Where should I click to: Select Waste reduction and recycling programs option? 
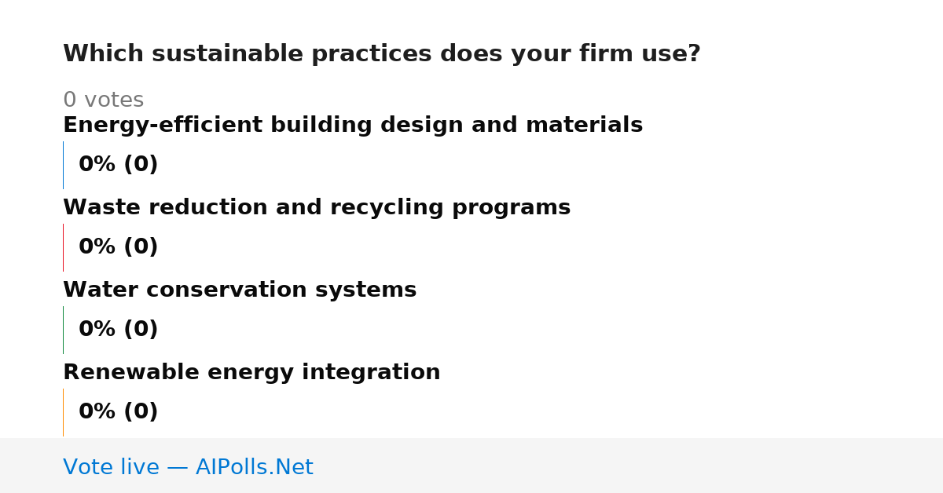(317, 208)
